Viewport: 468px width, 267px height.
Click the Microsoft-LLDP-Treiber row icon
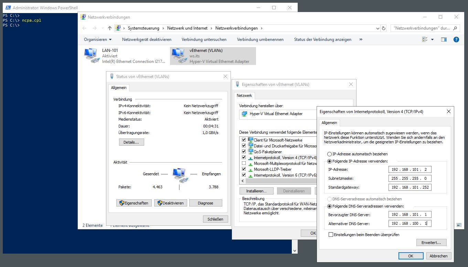(251, 169)
